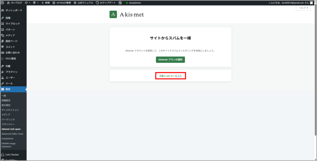Click the 新規 plus button
317x161 pixels.
[x=45, y=2]
